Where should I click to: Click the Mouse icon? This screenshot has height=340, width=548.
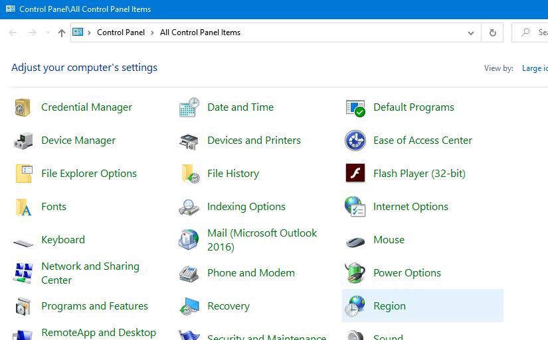click(355, 240)
